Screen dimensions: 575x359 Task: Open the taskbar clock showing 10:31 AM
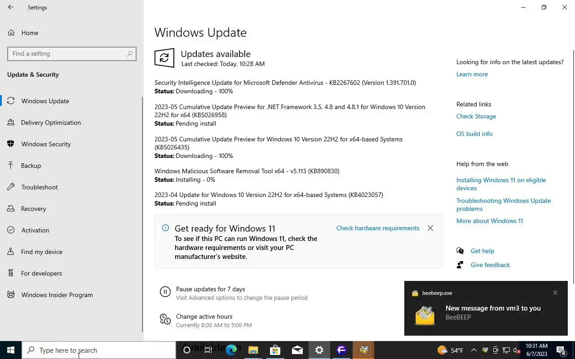point(536,350)
